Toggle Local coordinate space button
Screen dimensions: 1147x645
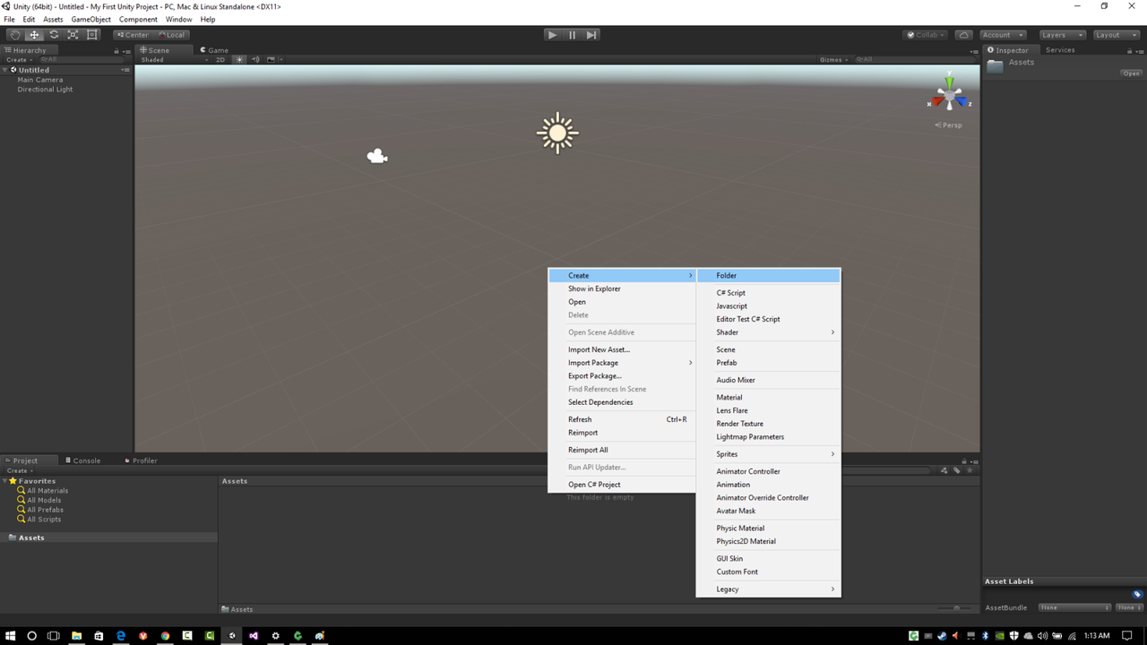pos(171,35)
